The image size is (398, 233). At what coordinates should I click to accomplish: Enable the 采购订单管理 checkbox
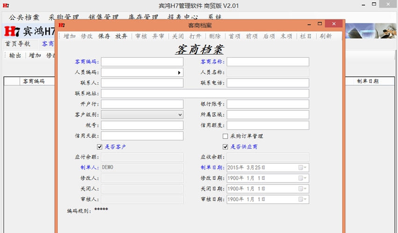[x=225, y=136]
